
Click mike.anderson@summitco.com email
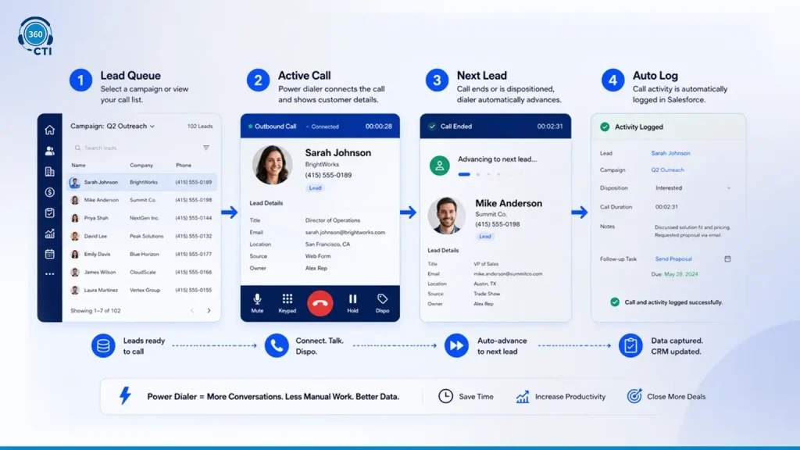click(x=508, y=274)
